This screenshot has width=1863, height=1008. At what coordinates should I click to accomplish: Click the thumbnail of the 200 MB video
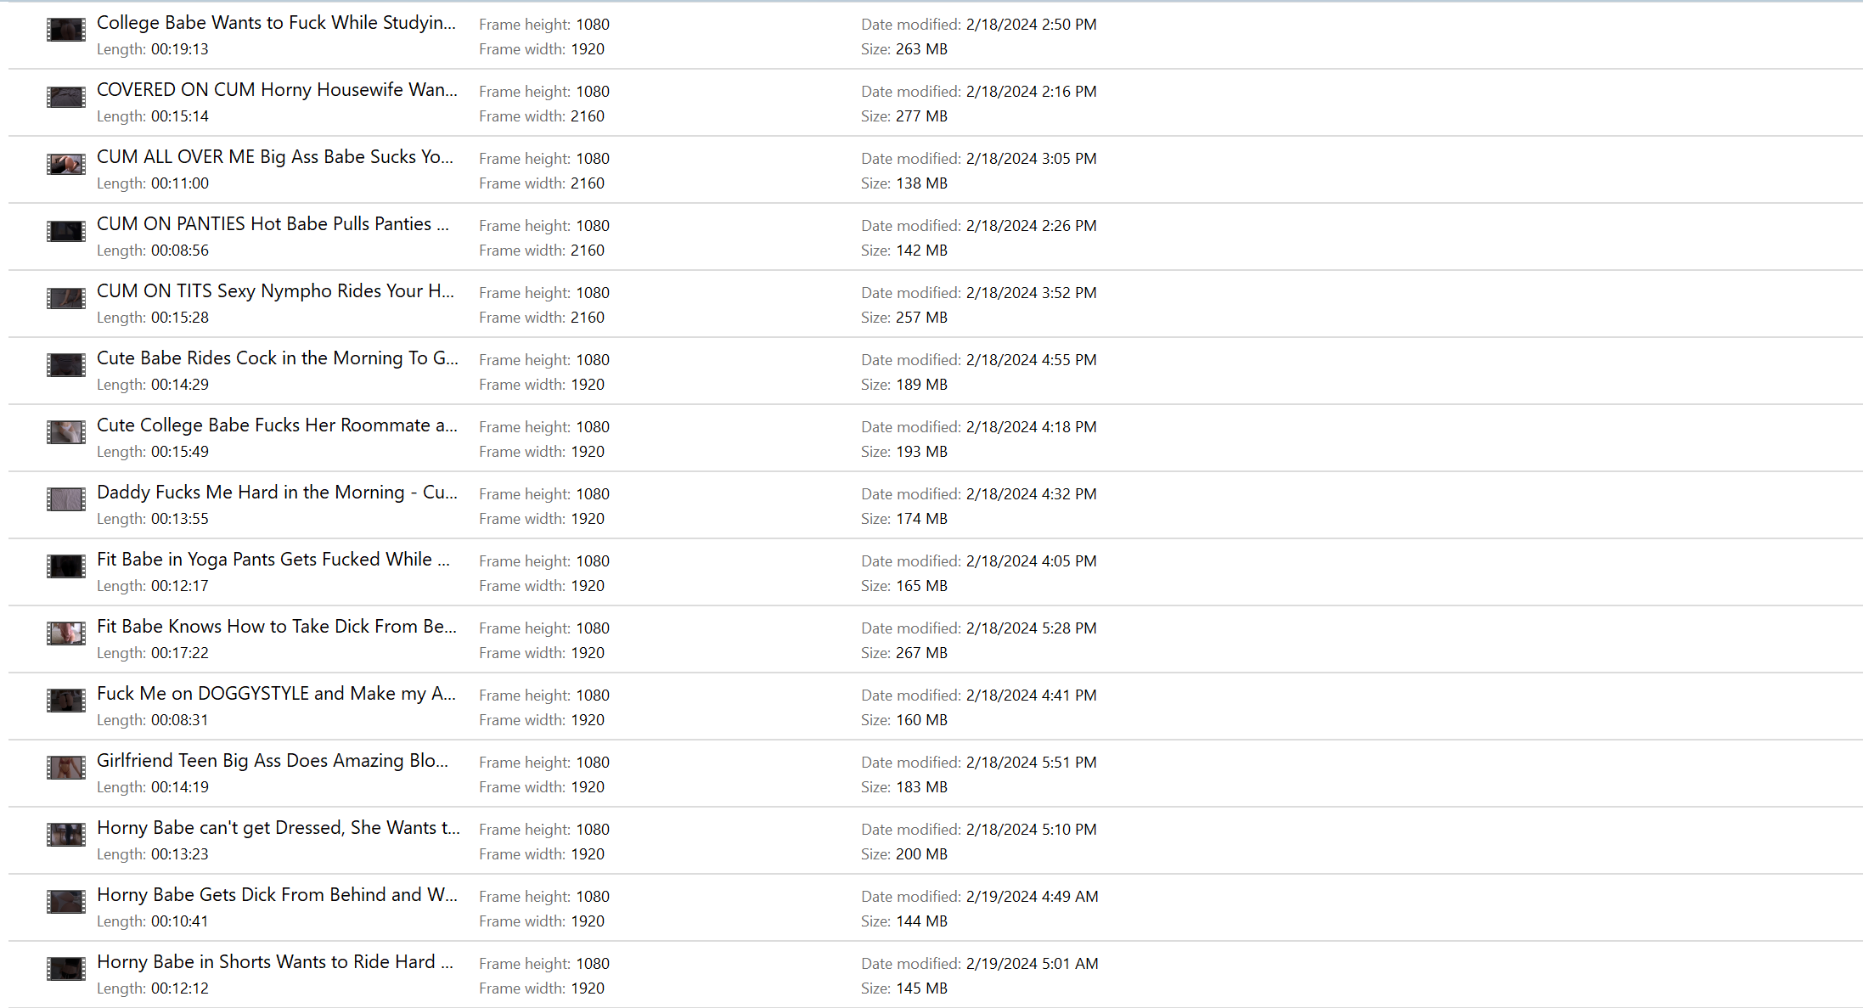pos(65,835)
